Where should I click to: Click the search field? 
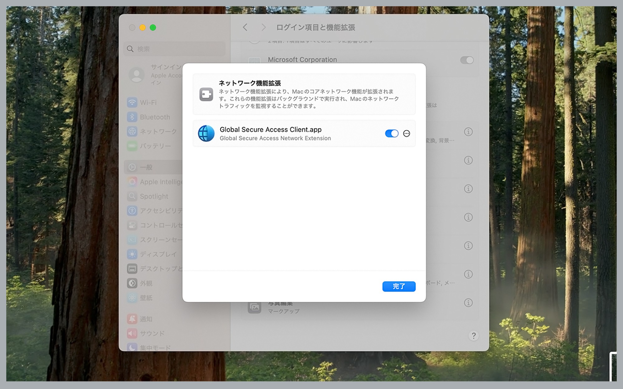click(174, 49)
